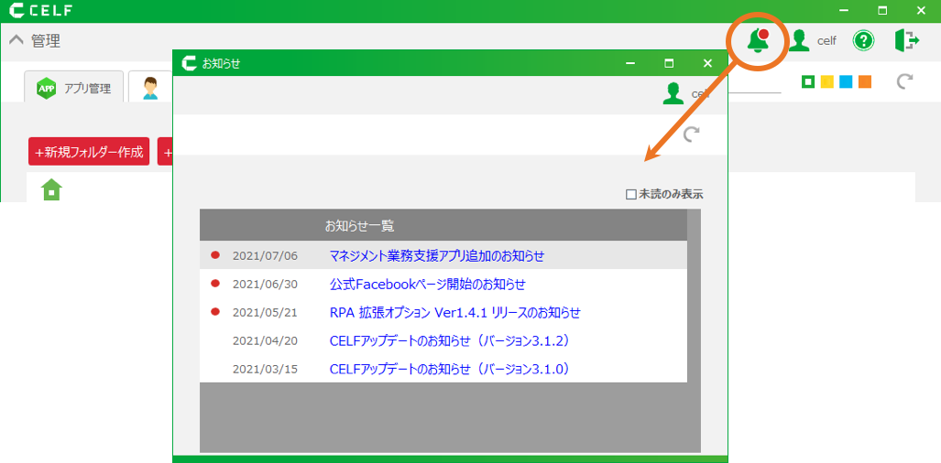The width and height of the screenshot is (941, 463).
Task: Click the date 2021/03/15
Action: [x=265, y=369]
